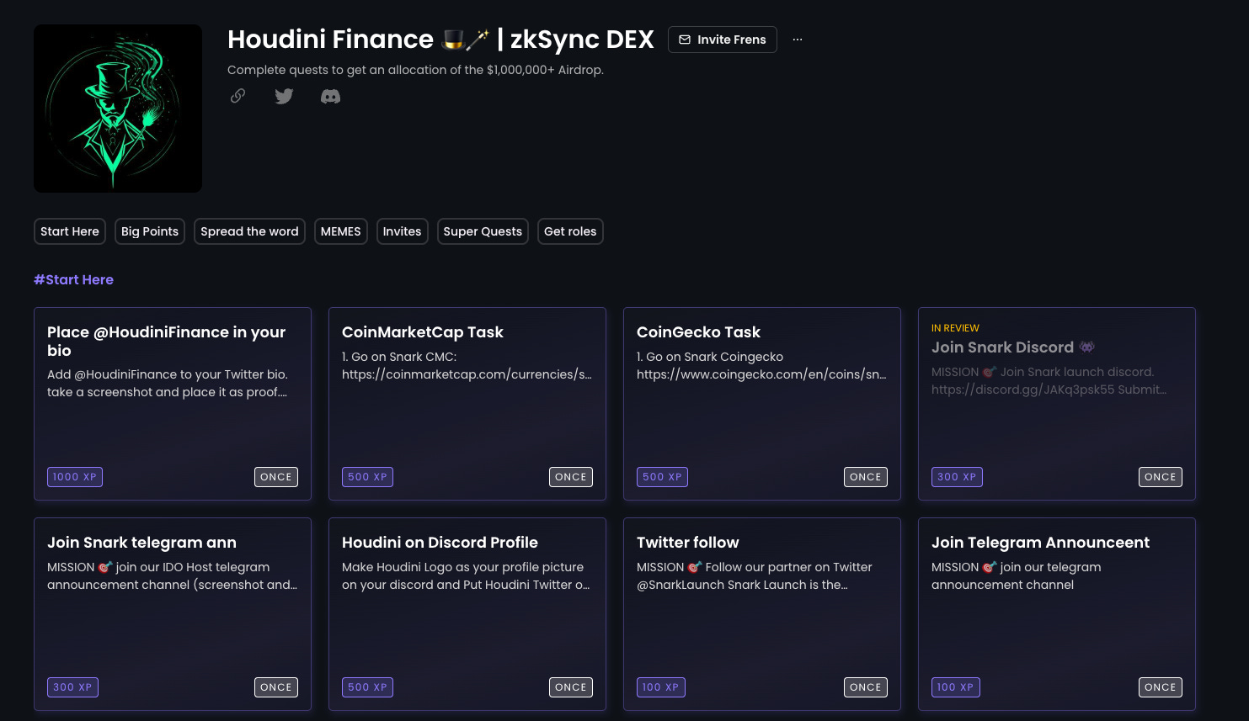Select the MEMES category tab
The width and height of the screenshot is (1249, 721).
[x=341, y=231]
